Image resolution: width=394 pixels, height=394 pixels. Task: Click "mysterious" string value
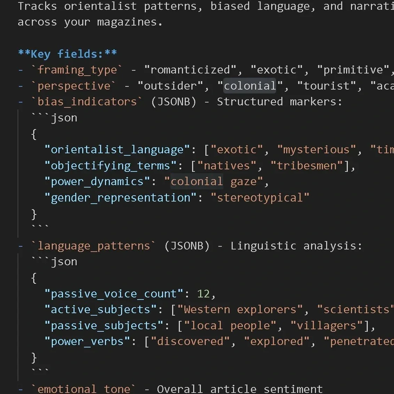pos(317,150)
